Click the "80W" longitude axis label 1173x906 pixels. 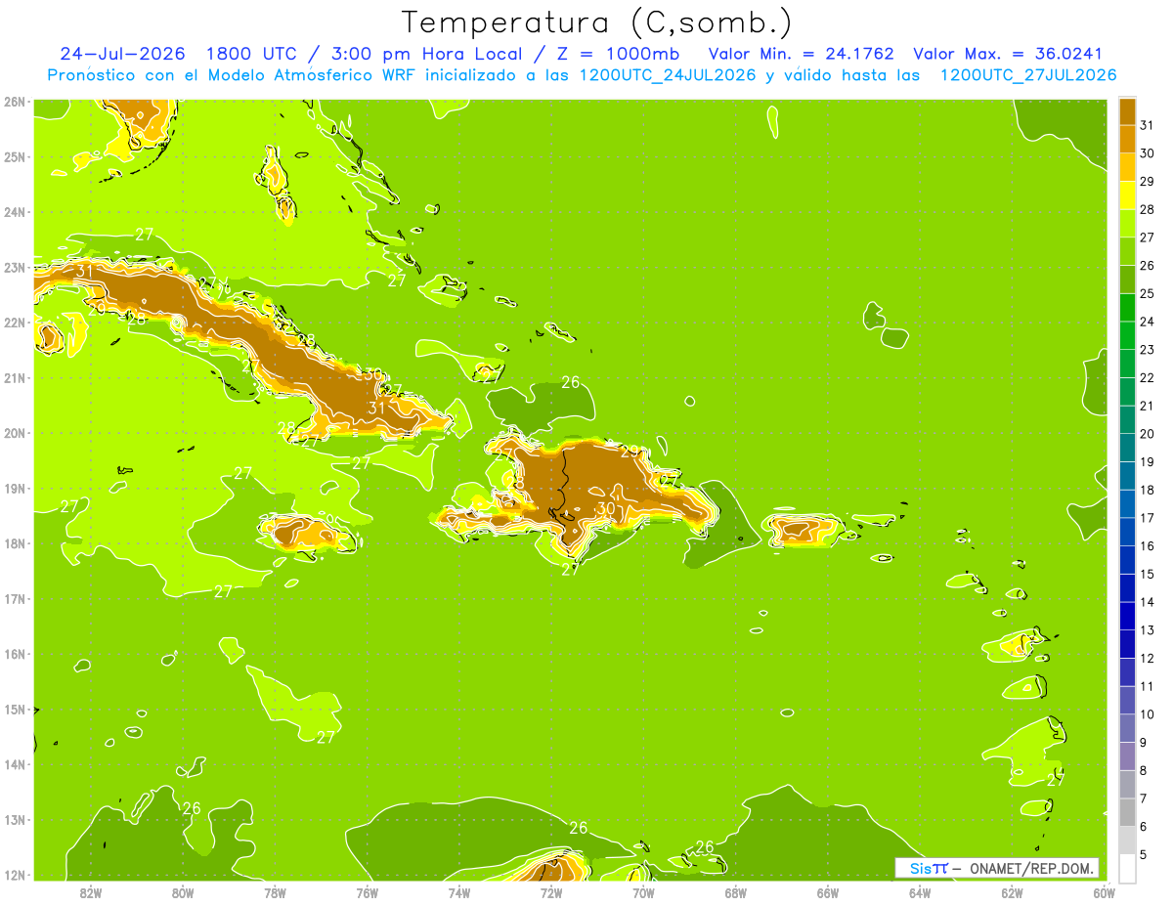point(183,892)
